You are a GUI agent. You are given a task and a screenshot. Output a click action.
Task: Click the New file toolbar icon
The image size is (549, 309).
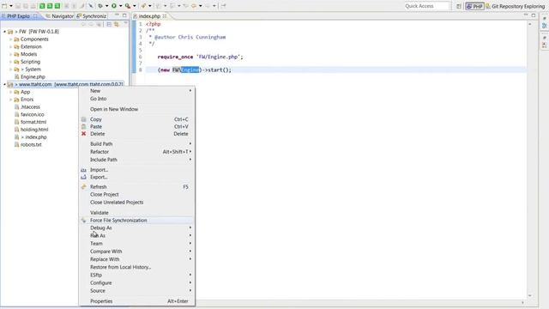point(4,6)
